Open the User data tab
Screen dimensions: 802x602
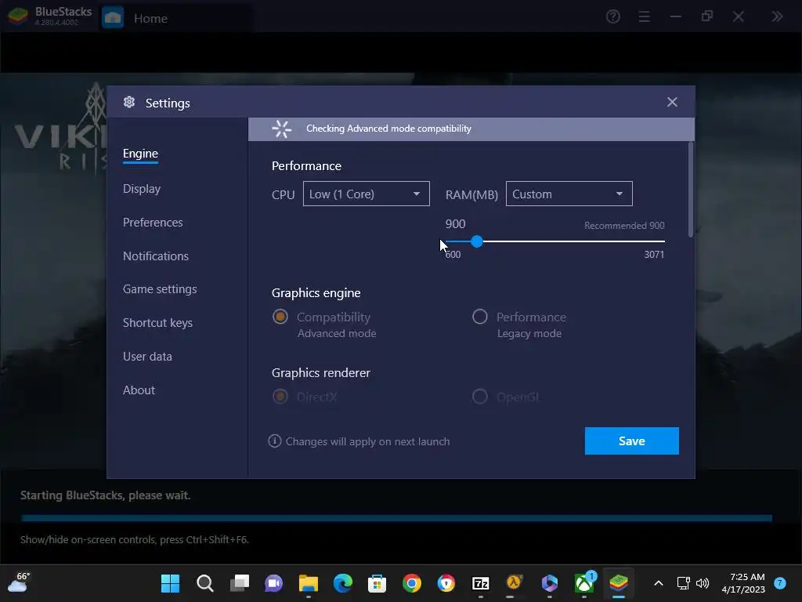147,357
